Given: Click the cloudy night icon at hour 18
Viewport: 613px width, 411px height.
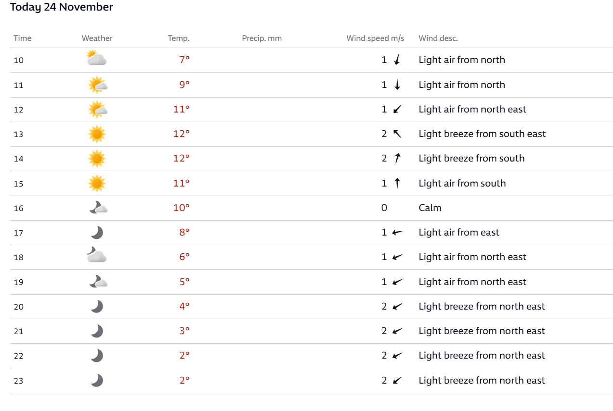Looking at the screenshot, I should (x=97, y=255).
